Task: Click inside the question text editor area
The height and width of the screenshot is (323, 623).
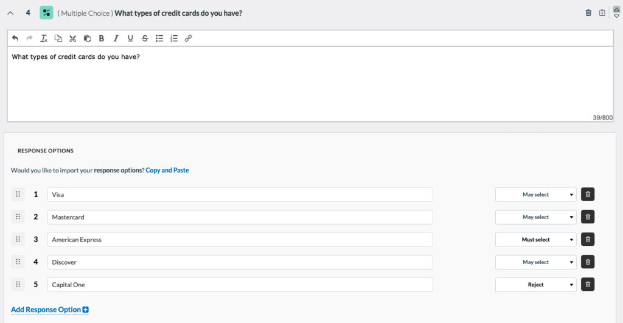Action: (310, 84)
